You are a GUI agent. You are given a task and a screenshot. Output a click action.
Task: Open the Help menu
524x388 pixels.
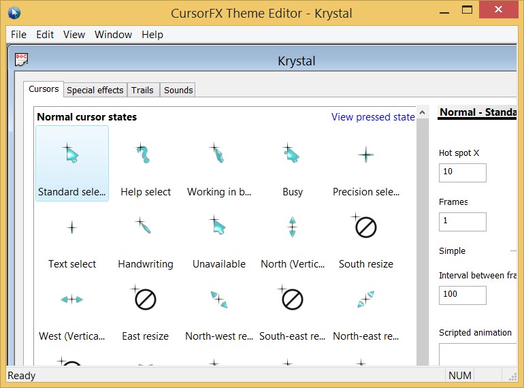click(152, 35)
